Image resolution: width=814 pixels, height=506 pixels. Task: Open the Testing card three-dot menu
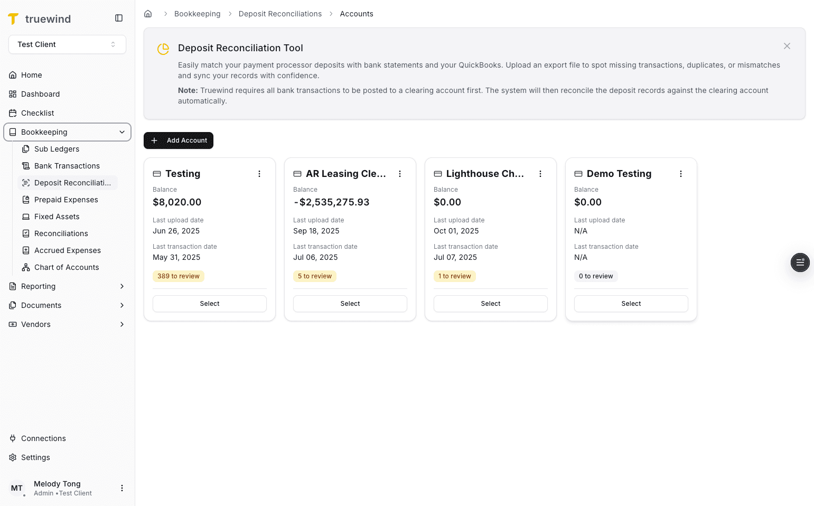coord(259,173)
